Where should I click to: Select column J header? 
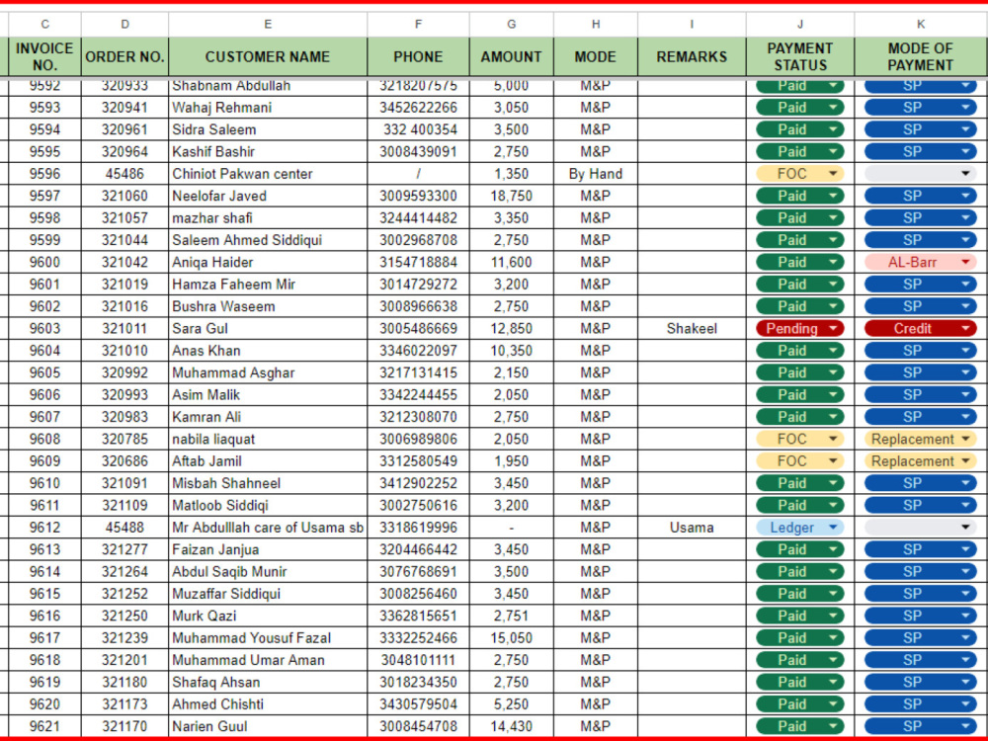[x=800, y=25]
